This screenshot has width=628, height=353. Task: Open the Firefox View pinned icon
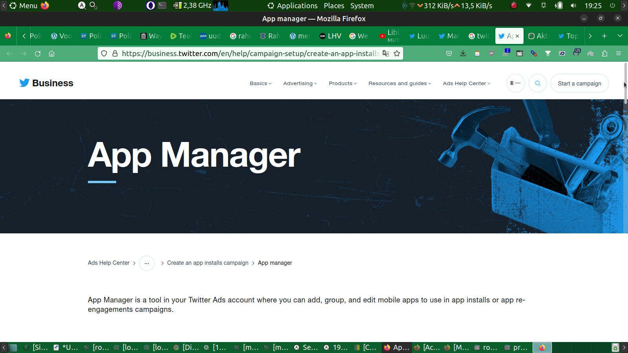click(8, 36)
